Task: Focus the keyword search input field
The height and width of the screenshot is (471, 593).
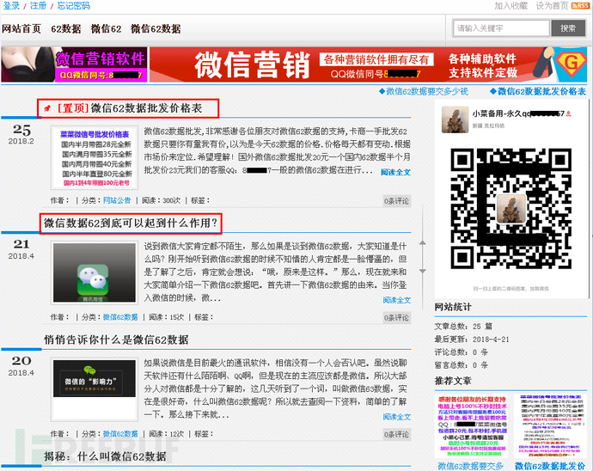Action: 501,28
